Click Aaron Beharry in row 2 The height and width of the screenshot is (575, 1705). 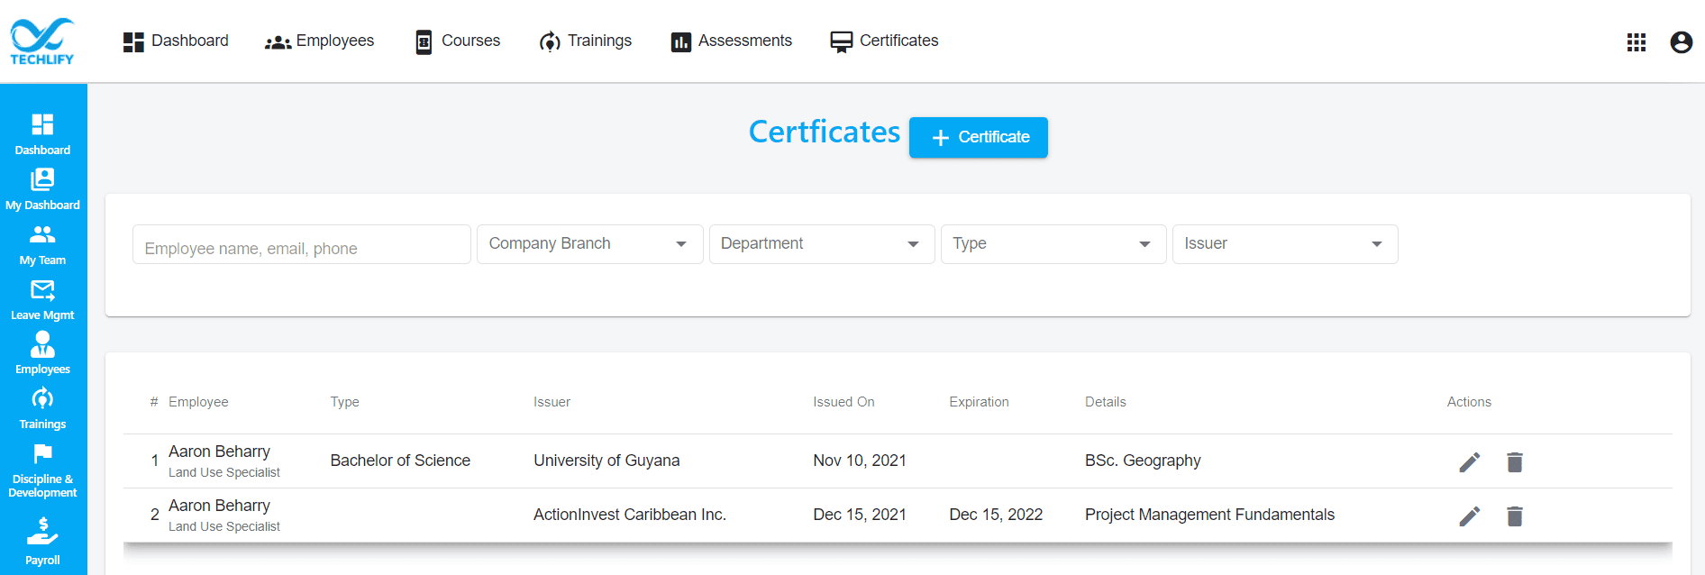pyautogui.click(x=219, y=506)
